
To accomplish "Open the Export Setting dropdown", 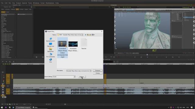I will (x=64, y=77).
